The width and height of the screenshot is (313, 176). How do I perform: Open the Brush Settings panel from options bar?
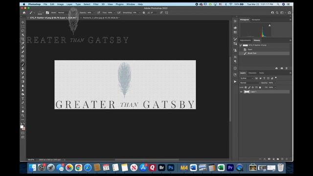pyautogui.click(x=47, y=13)
